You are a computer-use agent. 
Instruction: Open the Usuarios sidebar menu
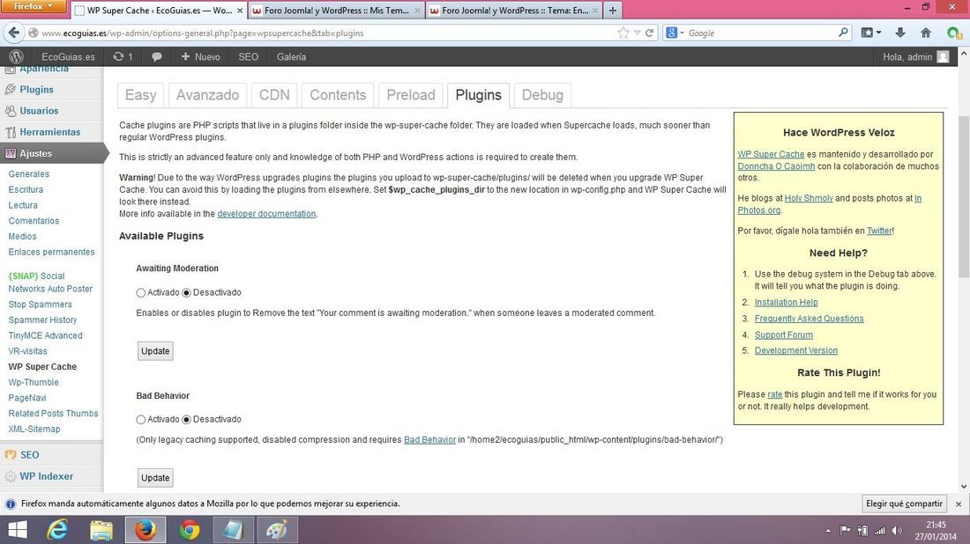pyautogui.click(x=39, y=111)
